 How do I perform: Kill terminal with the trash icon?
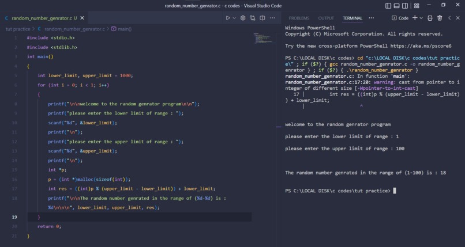440,18
